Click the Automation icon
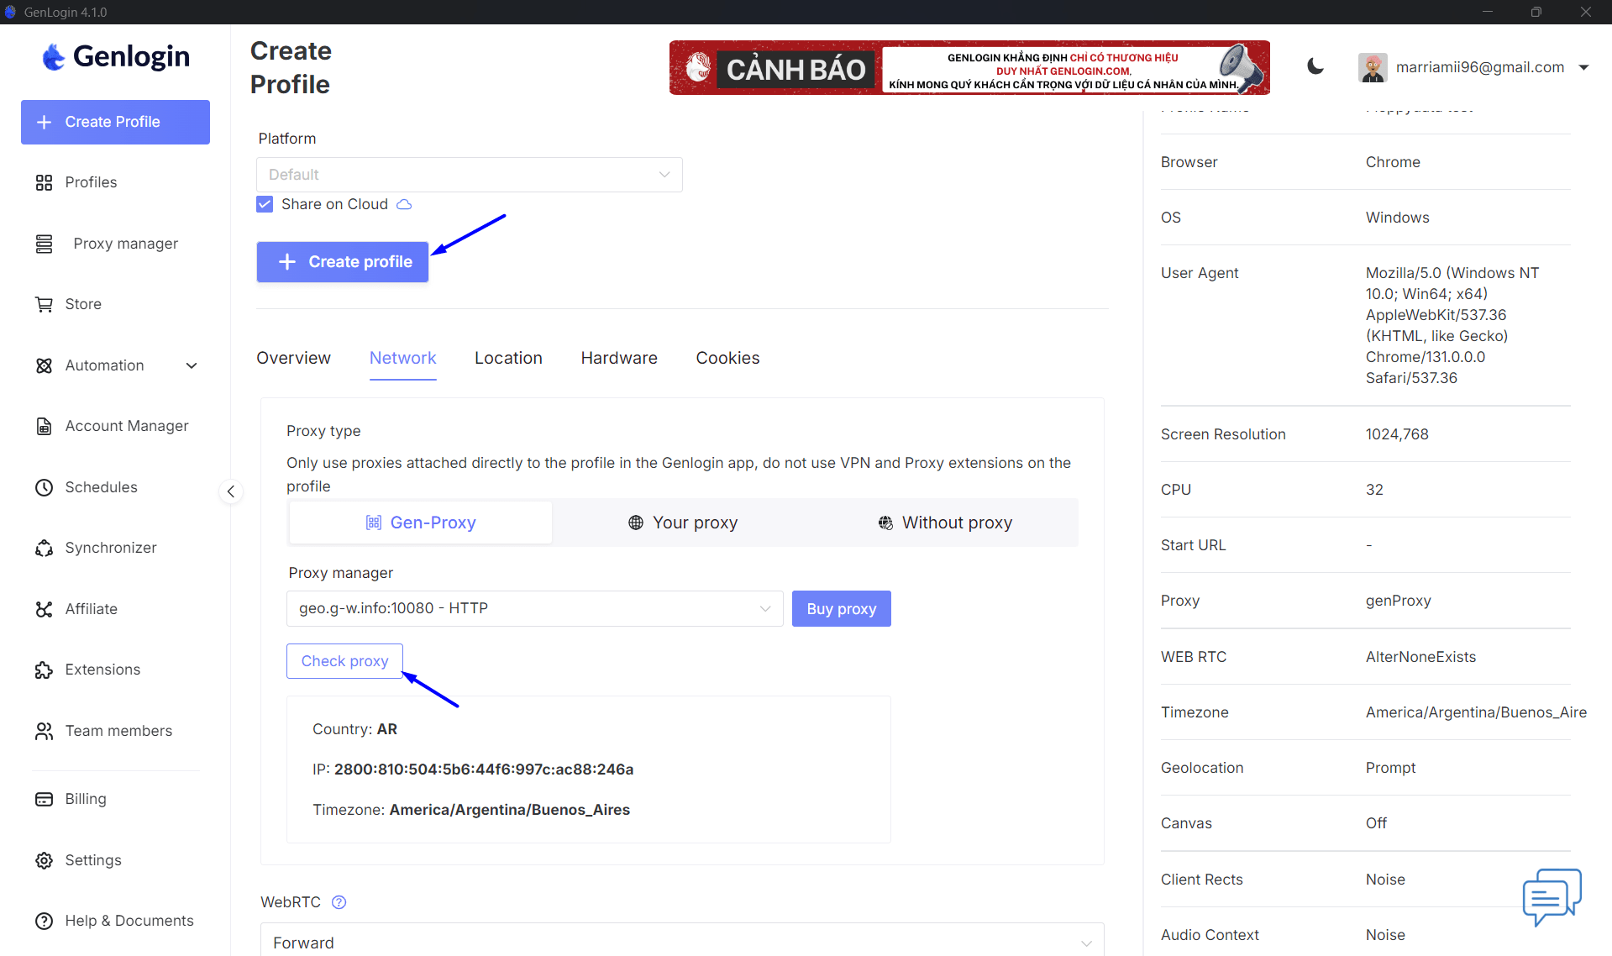1612x956 pixels. (44, 365)
